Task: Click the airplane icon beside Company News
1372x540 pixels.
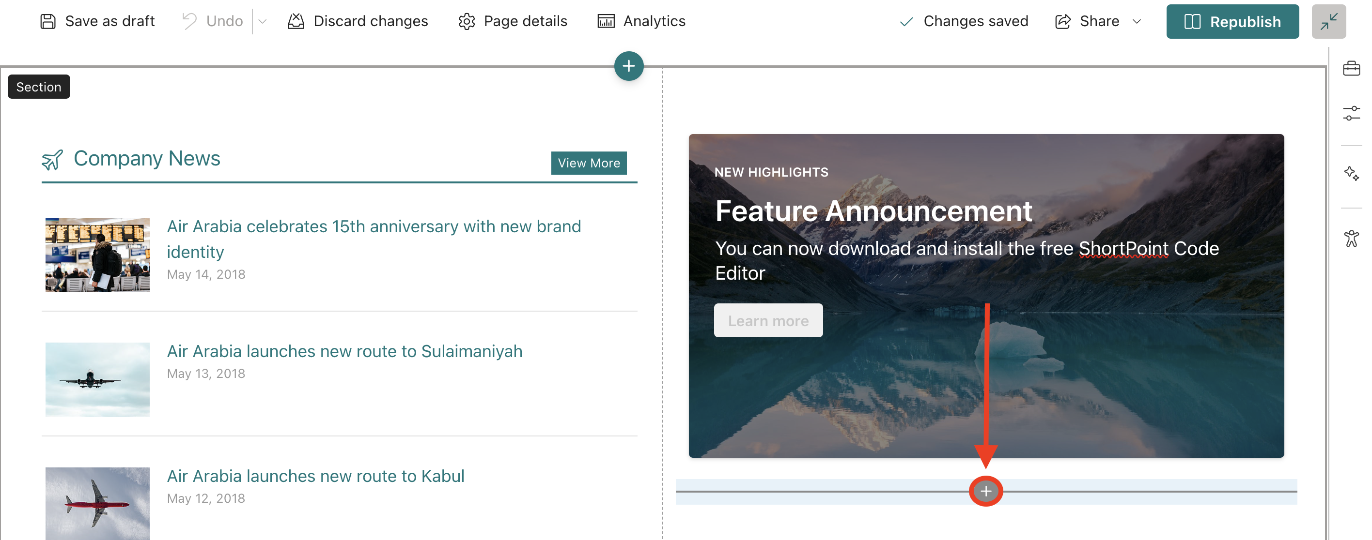Action: (52, 160)
